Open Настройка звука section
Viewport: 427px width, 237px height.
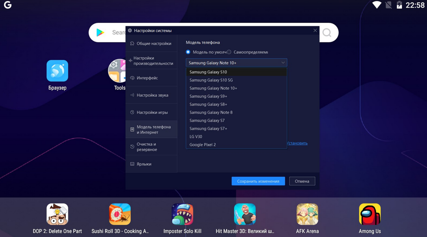(151, 95)
